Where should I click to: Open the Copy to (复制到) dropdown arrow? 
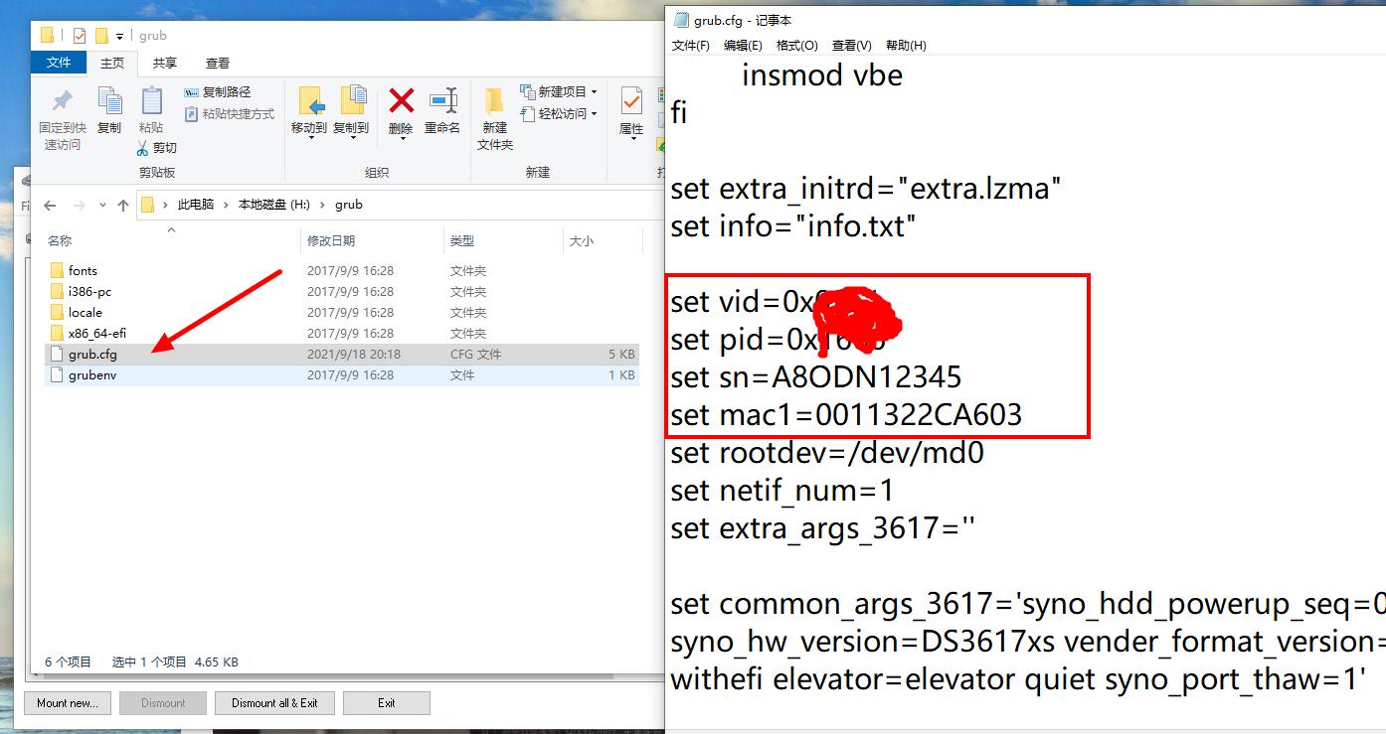(x=352, y=138)
